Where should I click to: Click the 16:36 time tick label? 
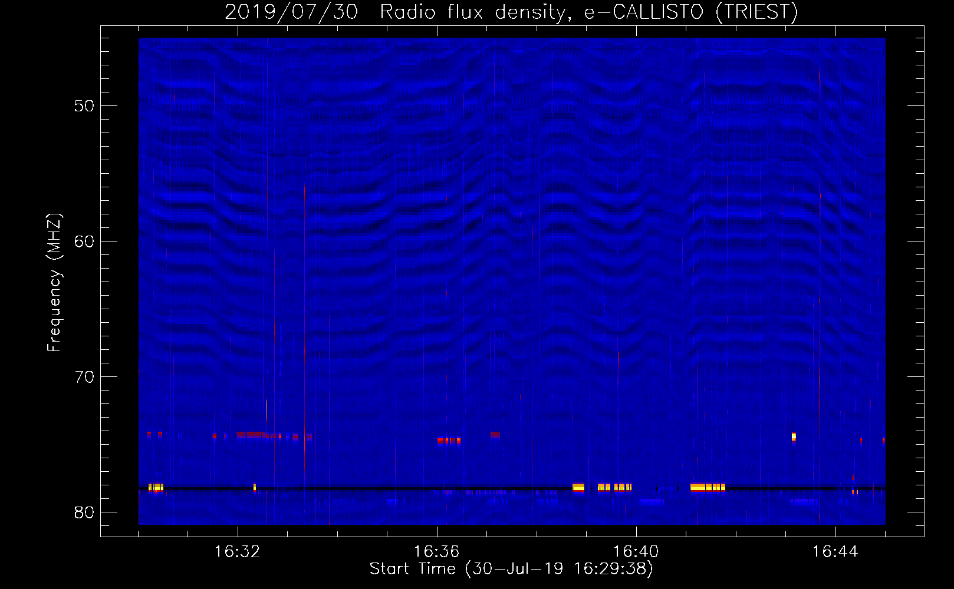(x=436, y=552)
